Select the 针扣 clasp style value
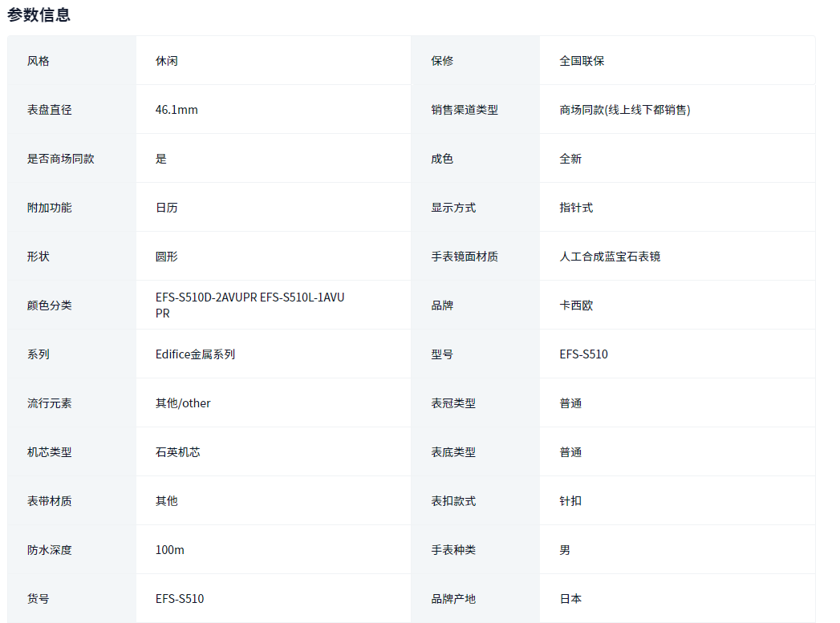Image resolution: width=840 pixels, height=623 pixels. point(570,501)
